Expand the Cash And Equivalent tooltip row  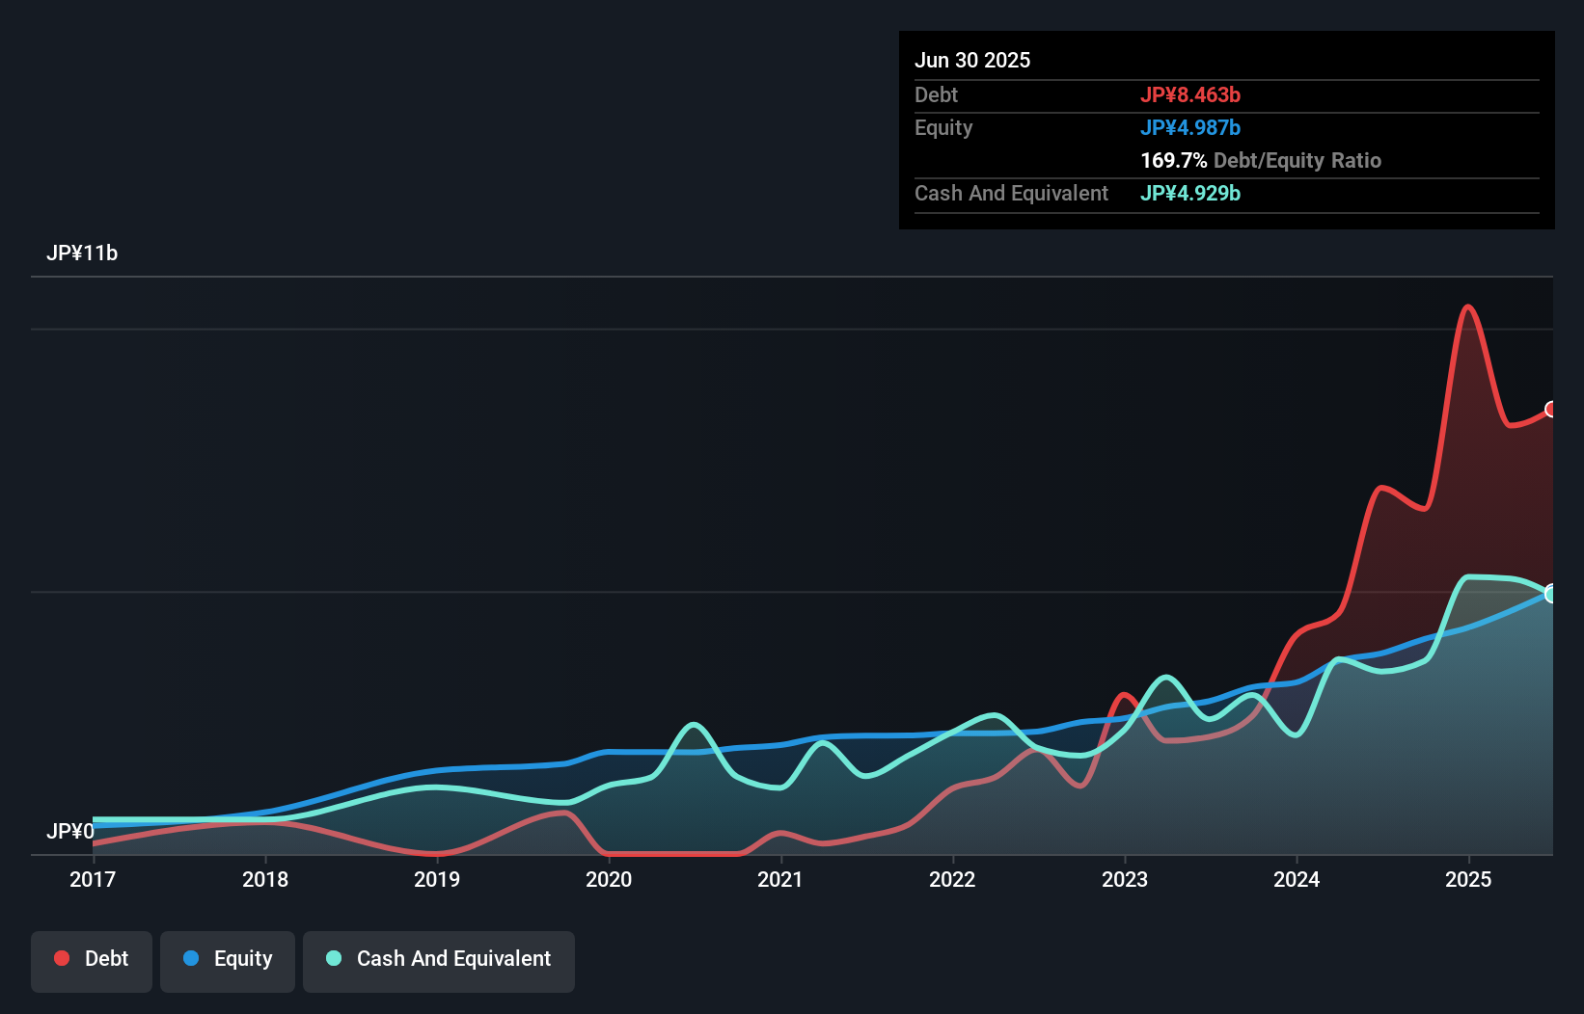tap(1011, 193)
